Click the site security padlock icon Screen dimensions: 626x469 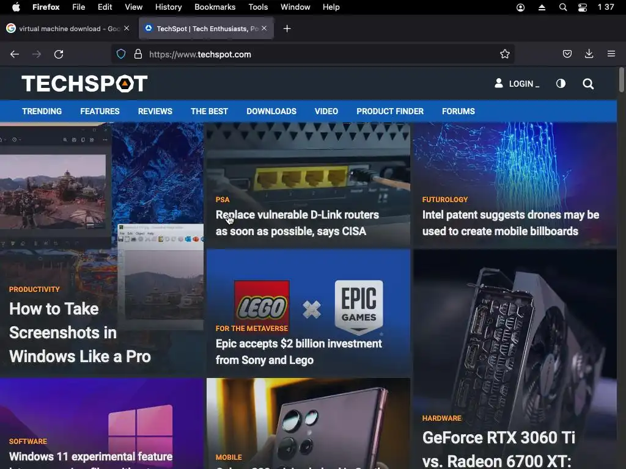pyautogui.click(x=138, y=54)
